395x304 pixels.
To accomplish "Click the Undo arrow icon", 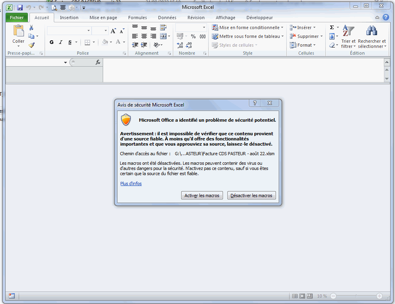I will point(28,8).
